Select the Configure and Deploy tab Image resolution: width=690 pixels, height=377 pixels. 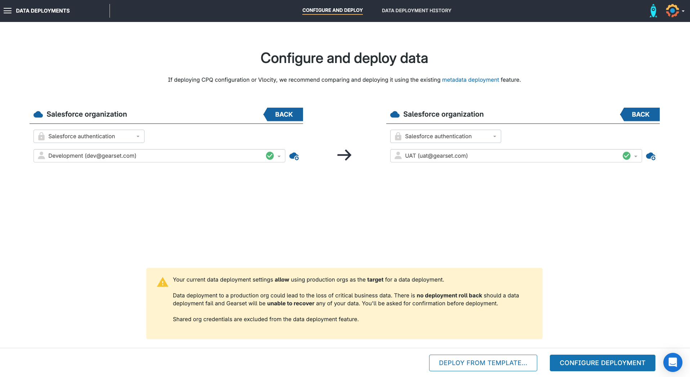pos(332,10)
